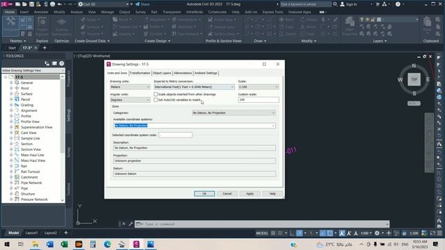Switch to the Transformation tab
The width and height of the screenshot is (445, 250).
tap(140, 73)
